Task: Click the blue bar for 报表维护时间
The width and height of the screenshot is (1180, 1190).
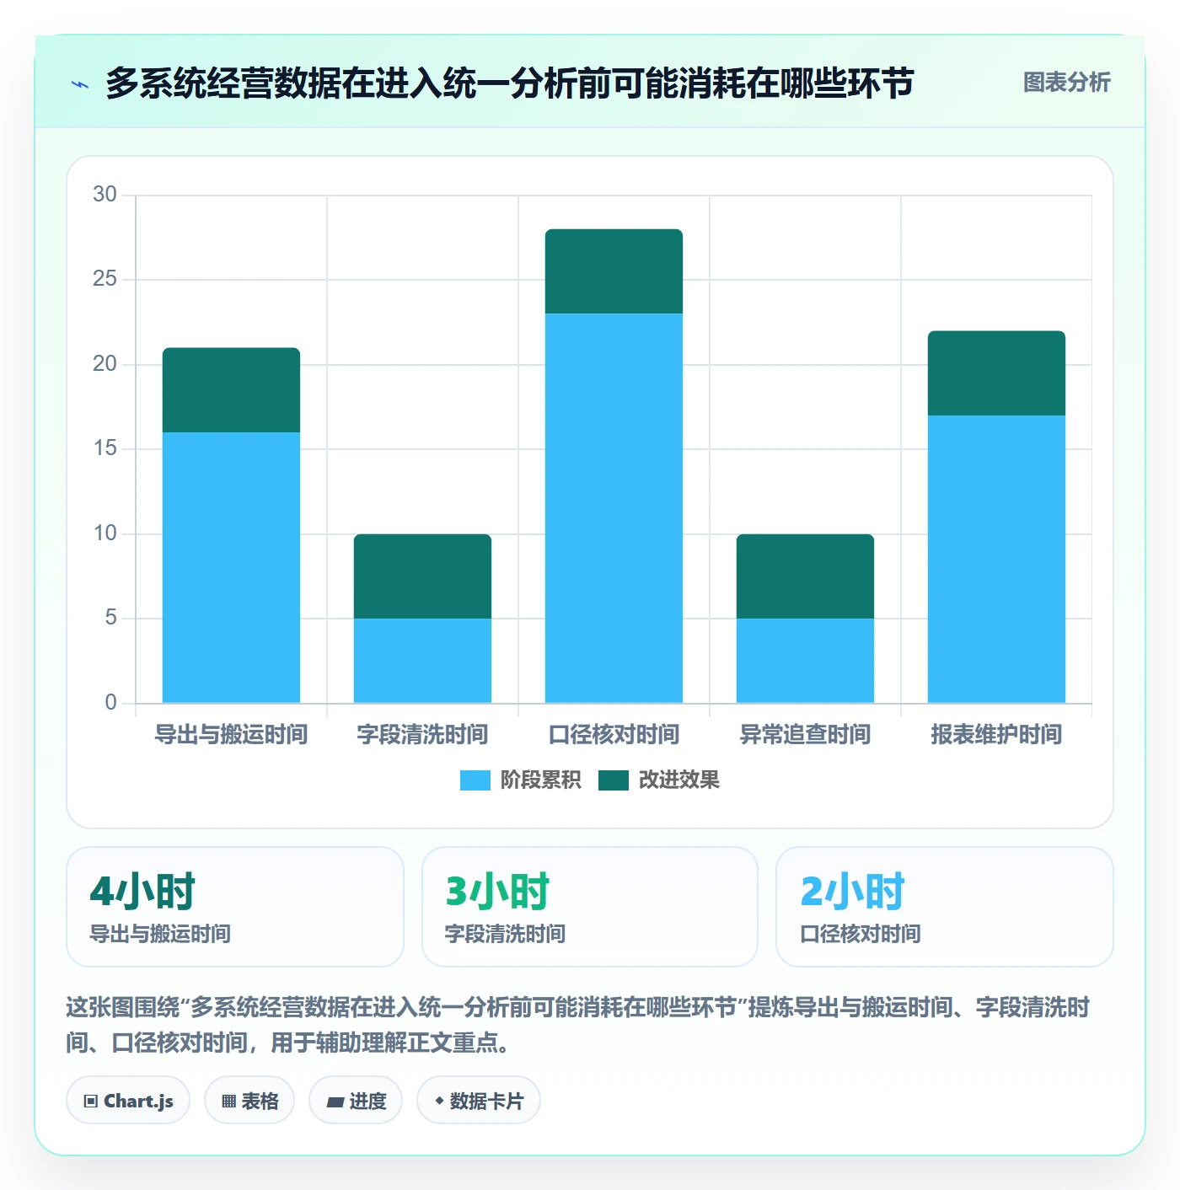Action: [996, 559]
